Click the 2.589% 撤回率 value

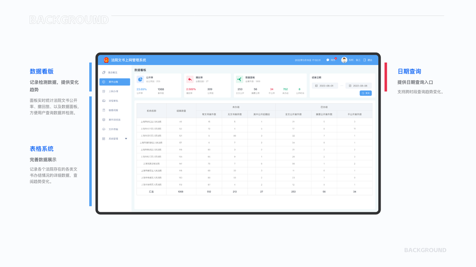tap(191, 89)
